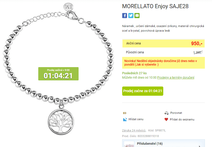Viewport: 212px width, 147px height.
Task: Click the balance scales compare icon
Action: tap(166, 113)
